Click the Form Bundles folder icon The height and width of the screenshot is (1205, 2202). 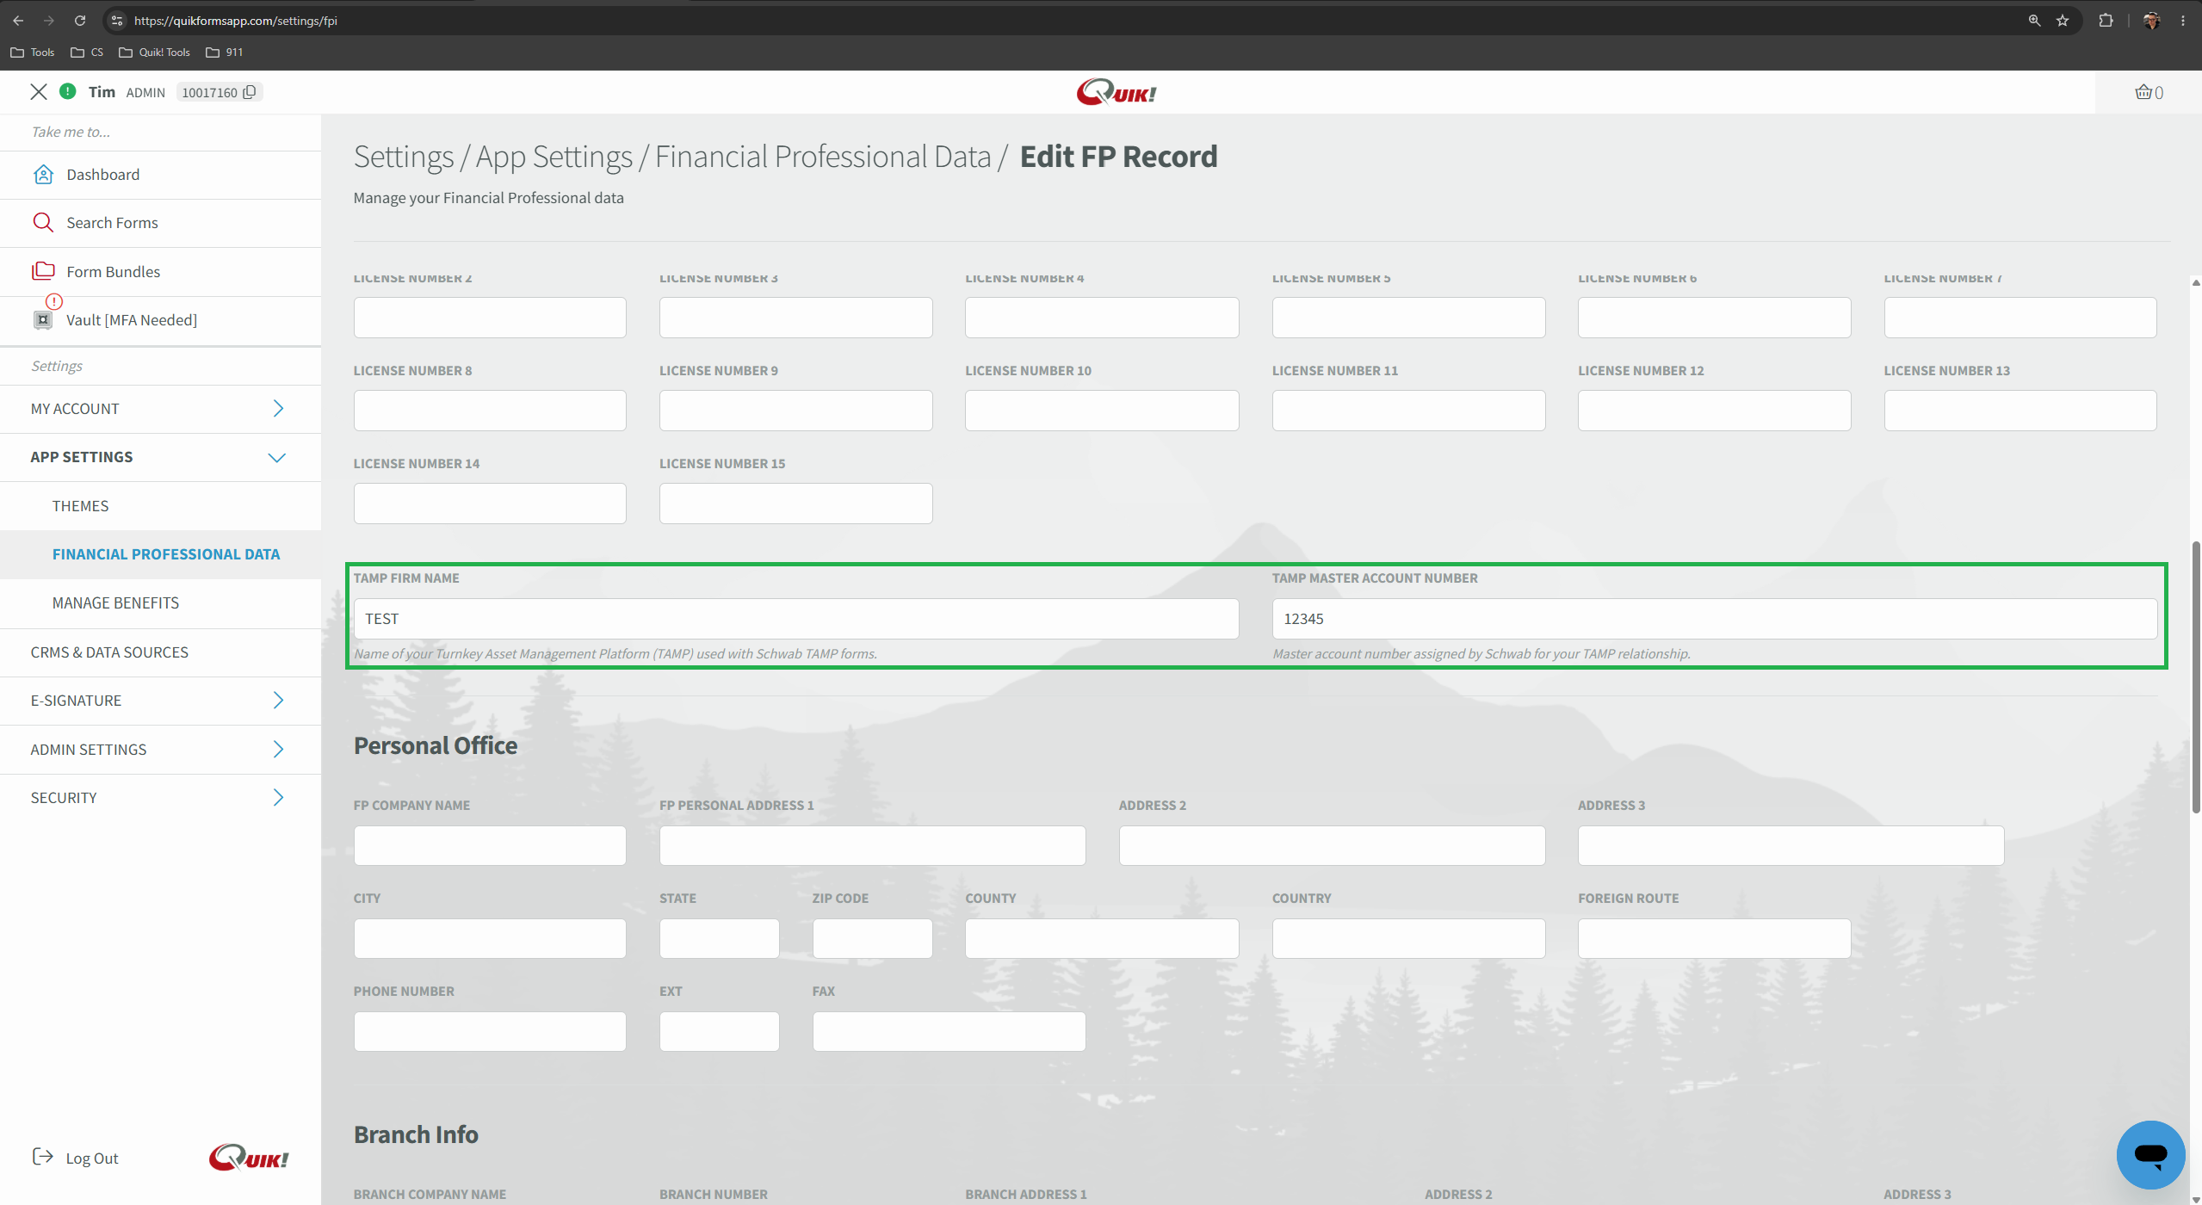(43, 271)
